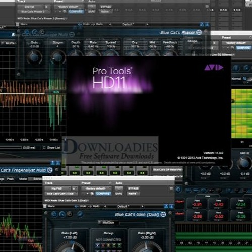Click the 640 Hz knob in Liny EQ
This screenshot has width=252, height=252.
point(244,163)
